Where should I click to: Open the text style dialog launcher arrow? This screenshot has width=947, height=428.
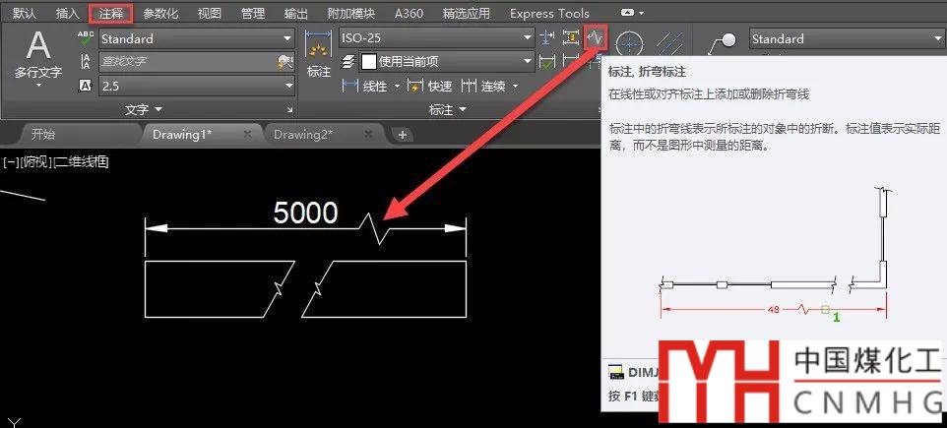tap(290, 110)
